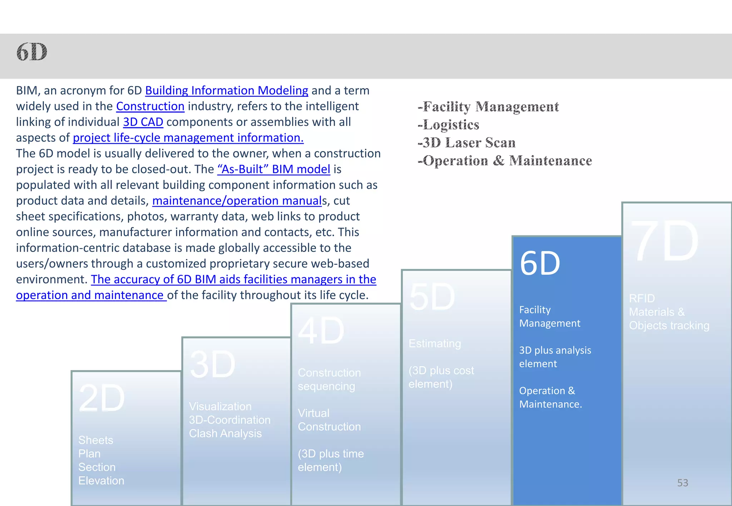Select the '-3D Laser Scan' bullet
The width and height of the screenshot is (732, 506).
click(x=466, y=143)
